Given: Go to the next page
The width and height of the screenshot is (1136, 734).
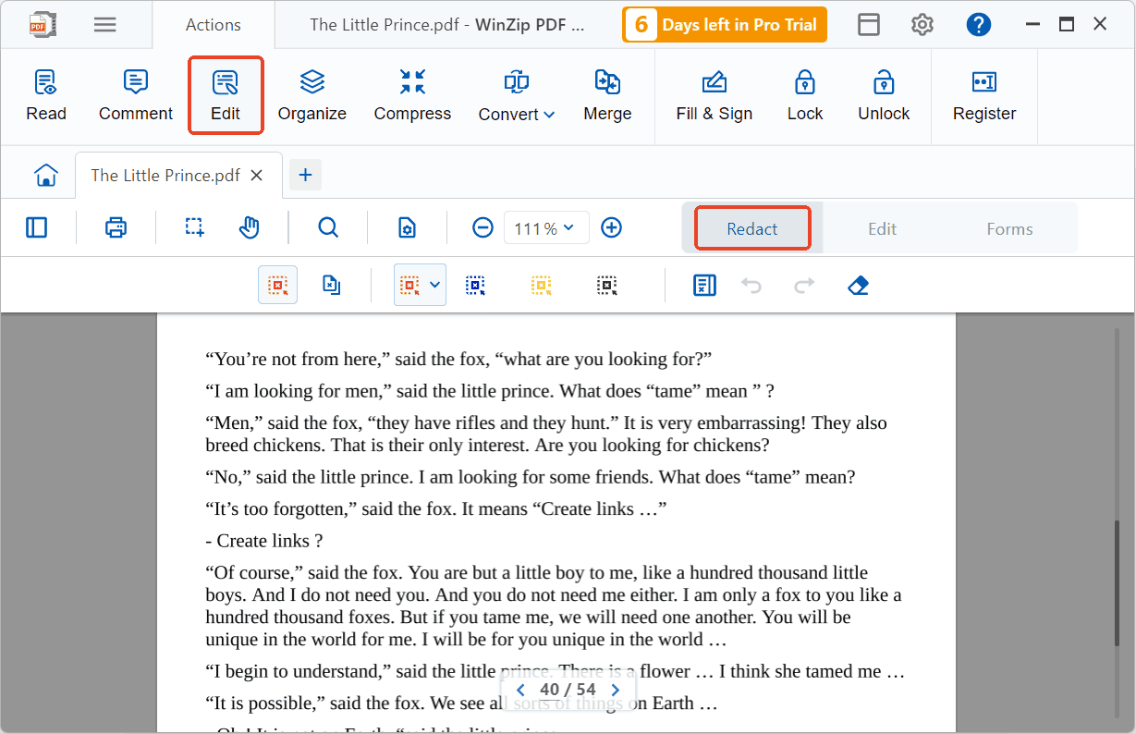Looking at the screenshot, I should pyautogui.click(x=615, y=689).
